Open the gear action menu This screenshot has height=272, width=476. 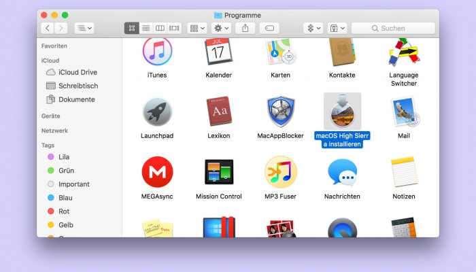click(x=221, y=29)
